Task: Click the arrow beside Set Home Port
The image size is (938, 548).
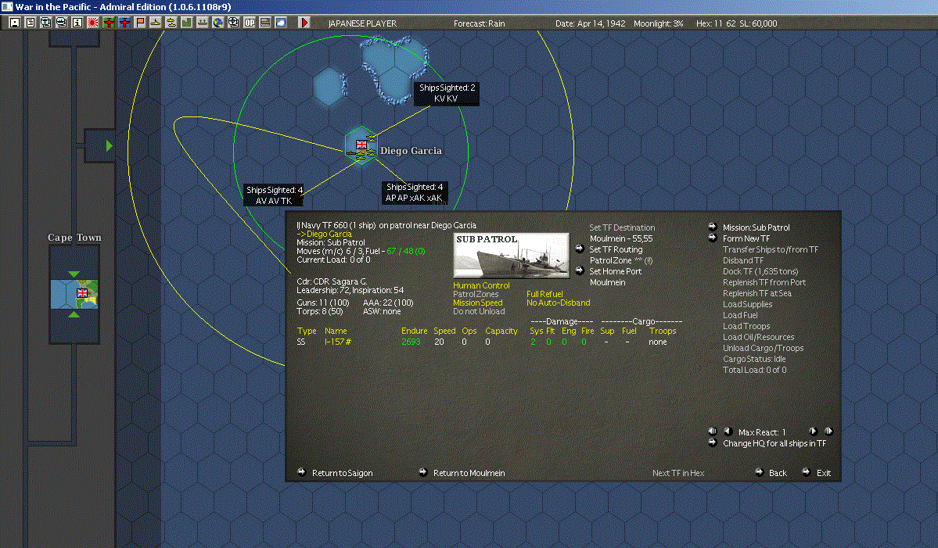Action: click(580, 270)
